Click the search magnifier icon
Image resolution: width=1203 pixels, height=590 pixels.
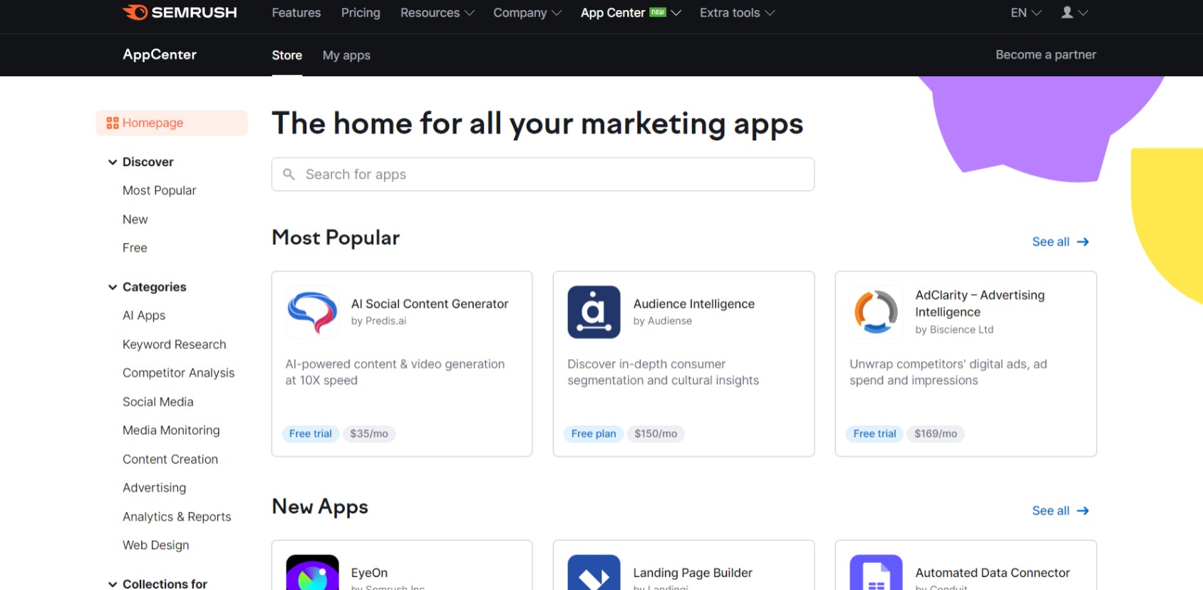289,174
